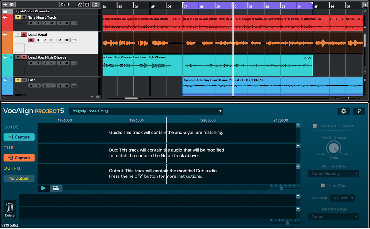This screenshot has width=370, height=229.
Task: Click the VocAlign help question mark button
Action: coord(359,111)
